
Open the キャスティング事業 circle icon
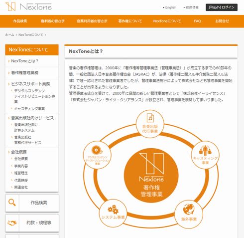tap(205, 155)
